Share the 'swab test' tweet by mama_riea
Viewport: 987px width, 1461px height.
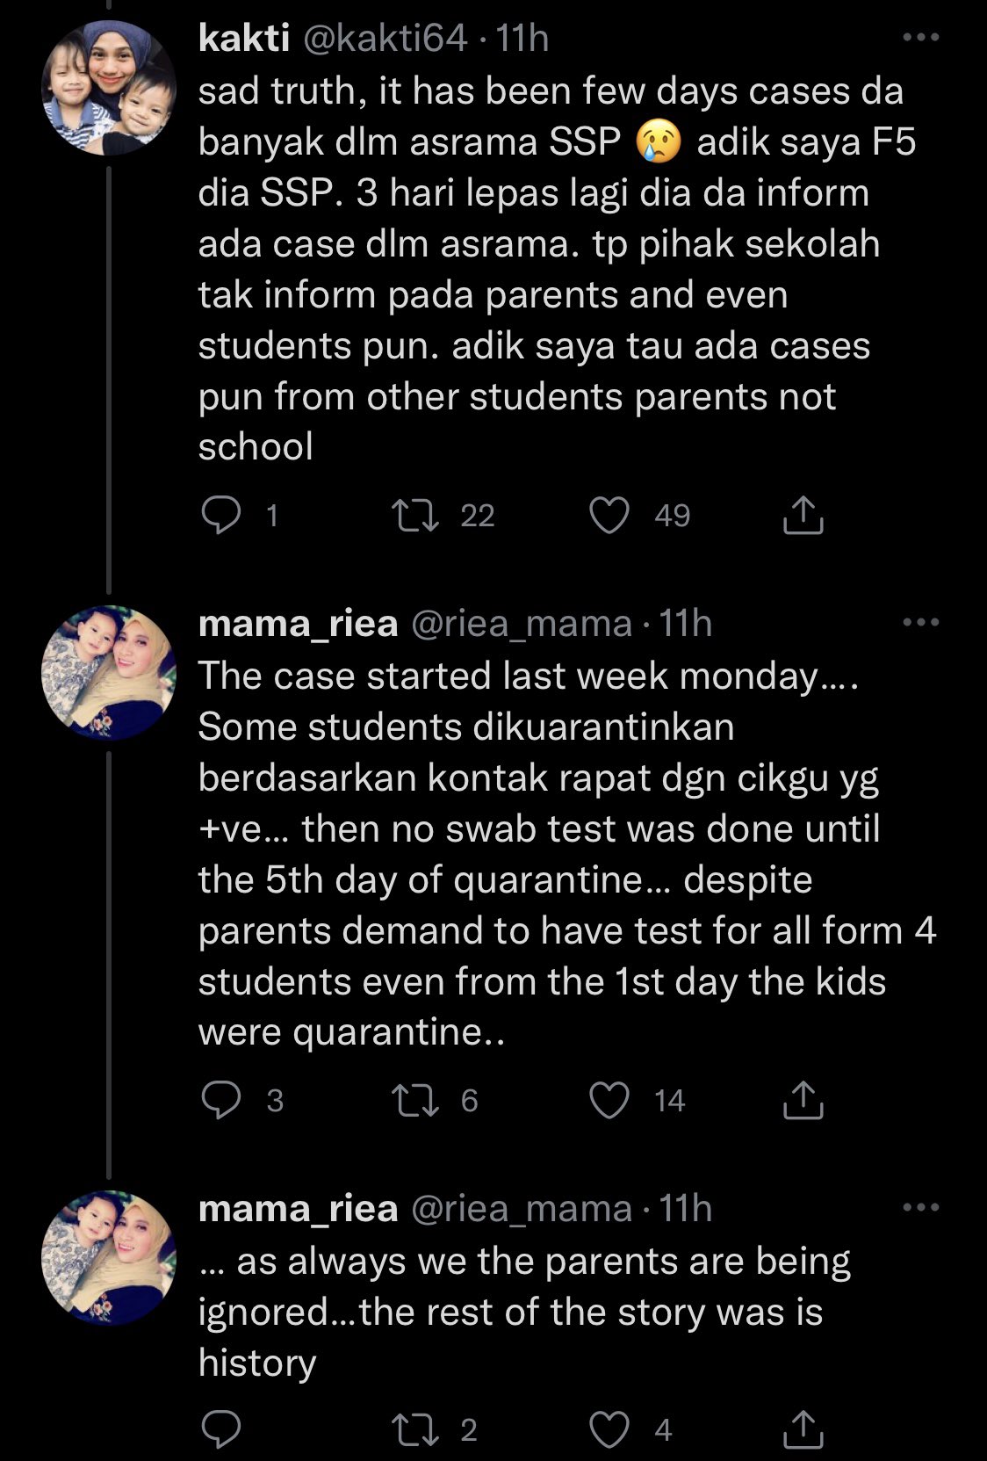point(803,1101)
